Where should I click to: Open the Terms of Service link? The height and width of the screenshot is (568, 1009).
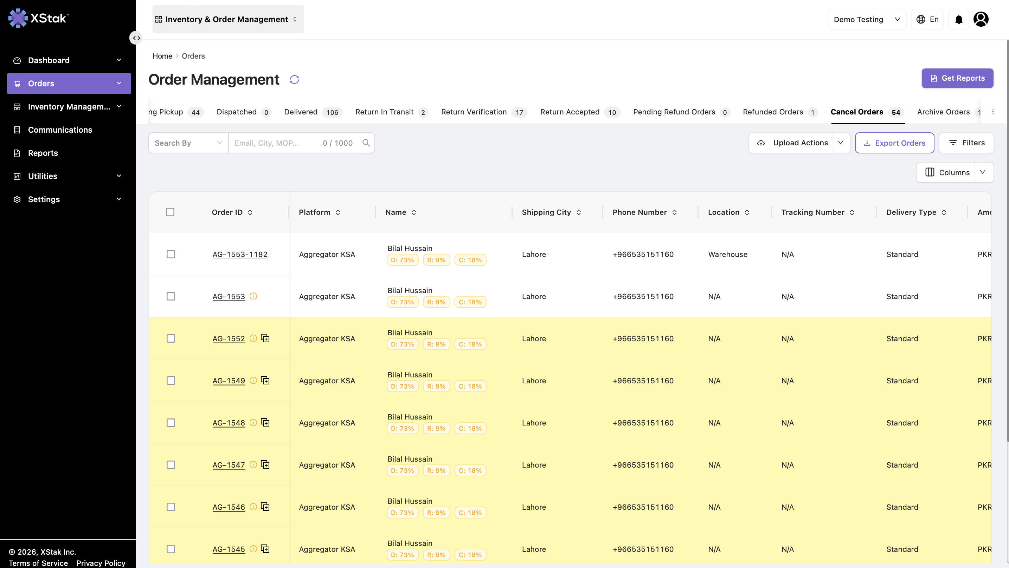tap(38, 563)
